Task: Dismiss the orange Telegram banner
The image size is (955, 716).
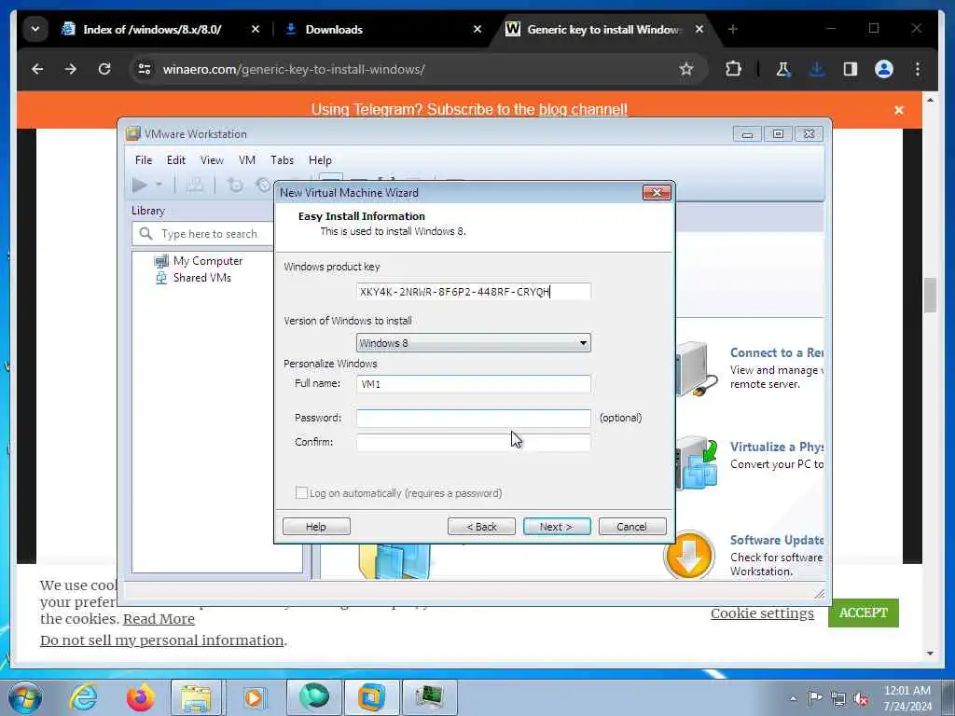Action: [899, 110]
